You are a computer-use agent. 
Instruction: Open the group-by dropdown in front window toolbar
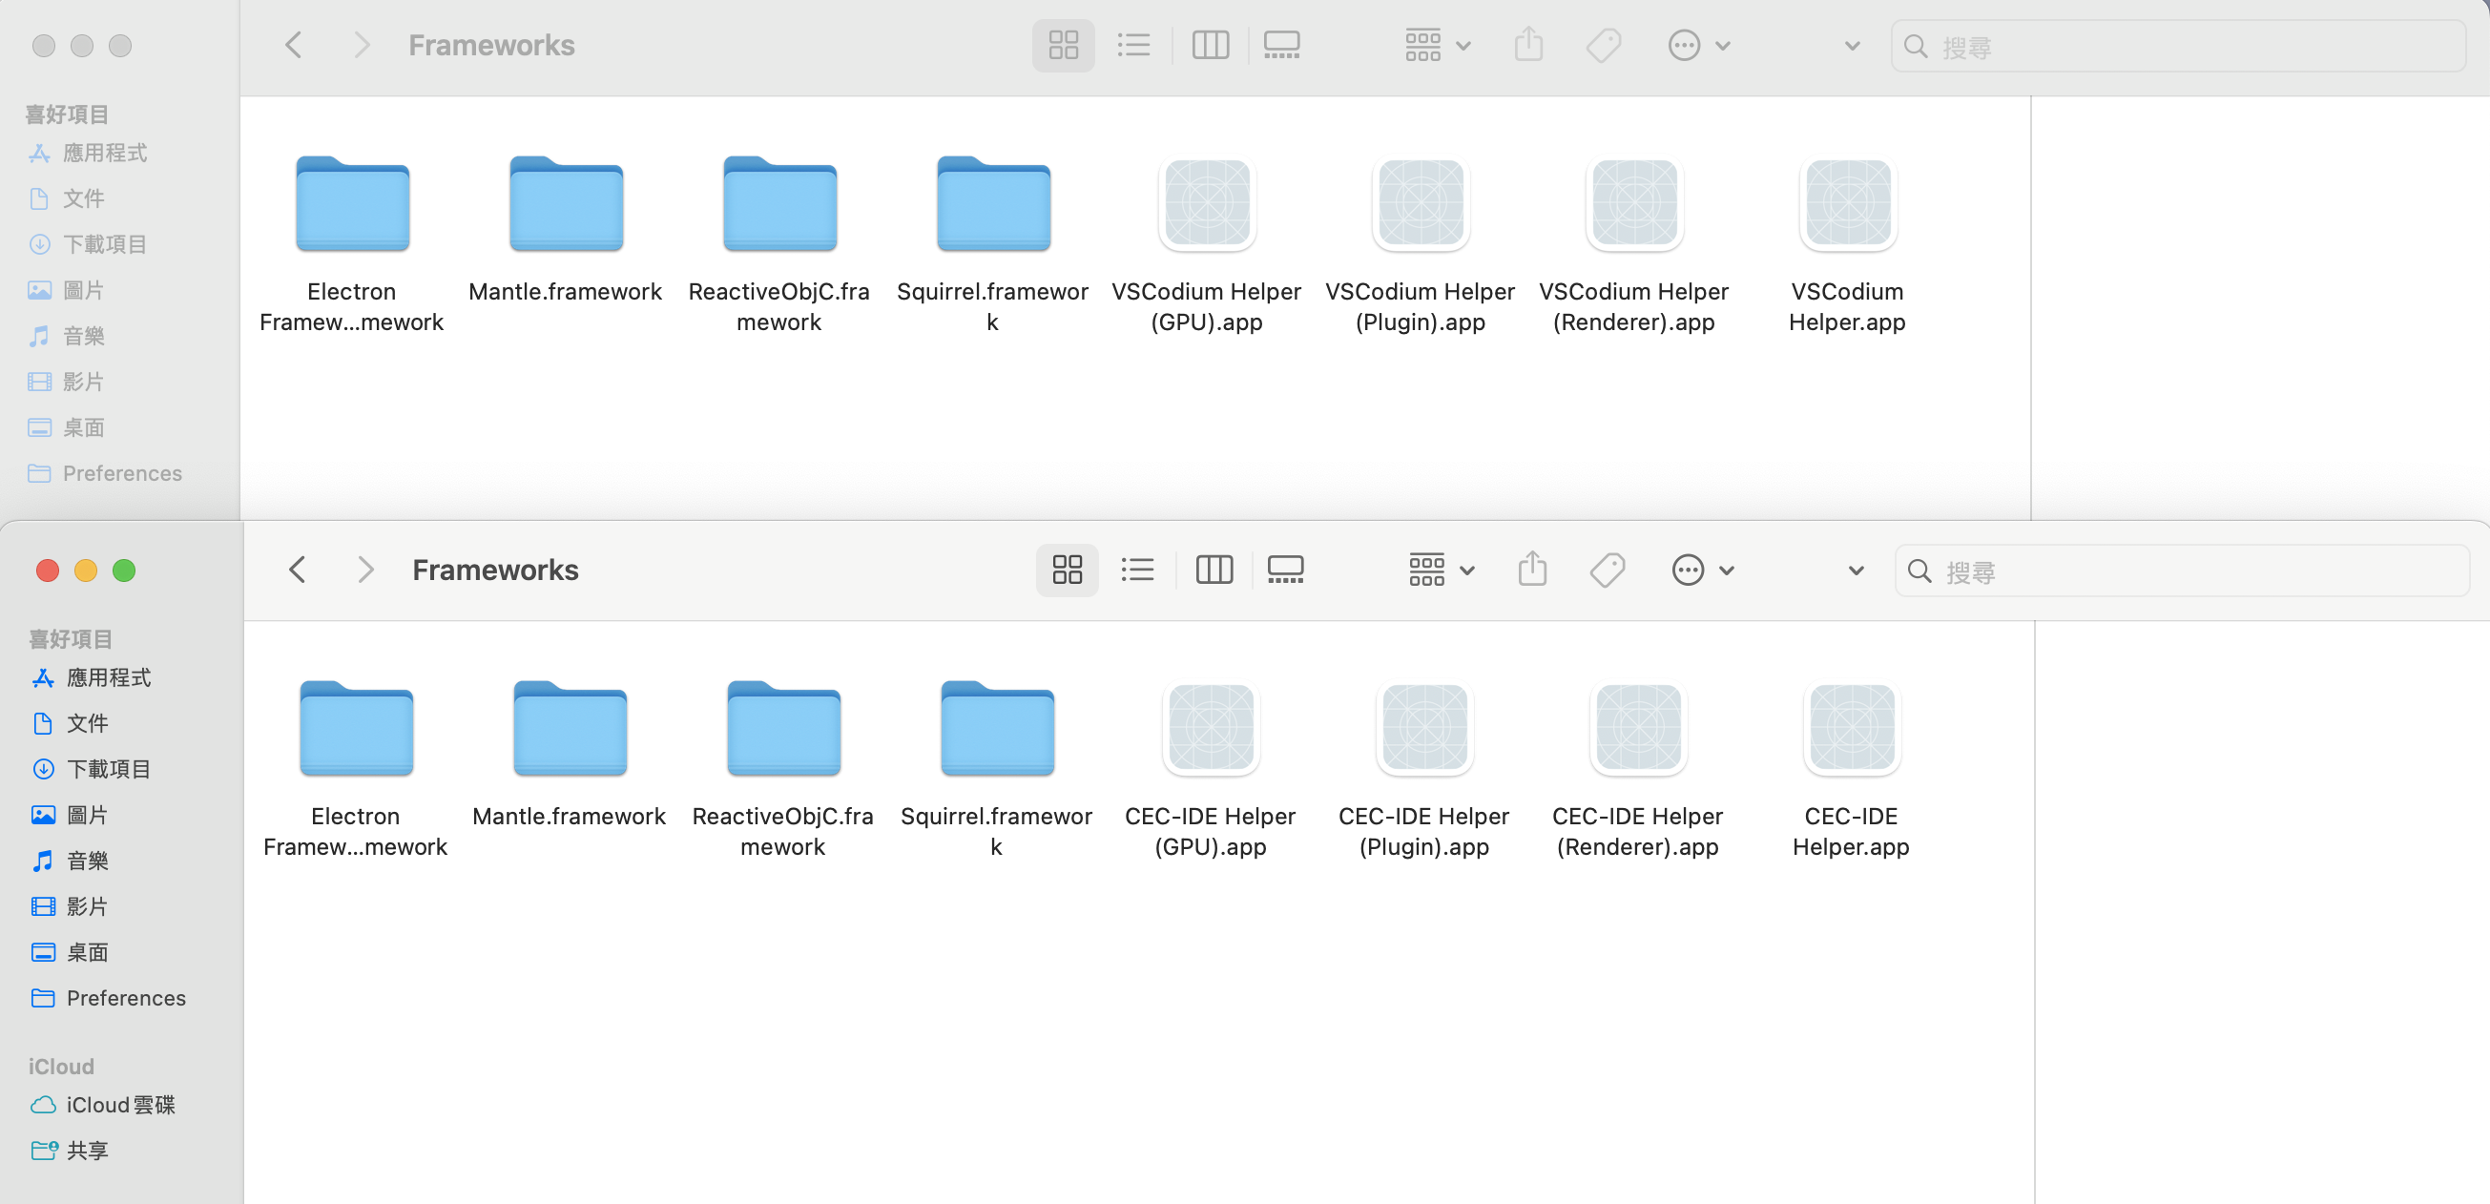tap(1442, 571)
